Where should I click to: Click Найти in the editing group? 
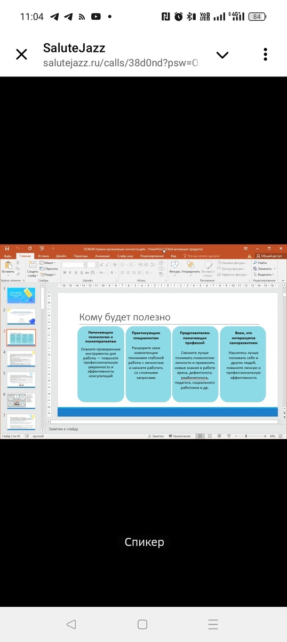[x=260, y=263]
